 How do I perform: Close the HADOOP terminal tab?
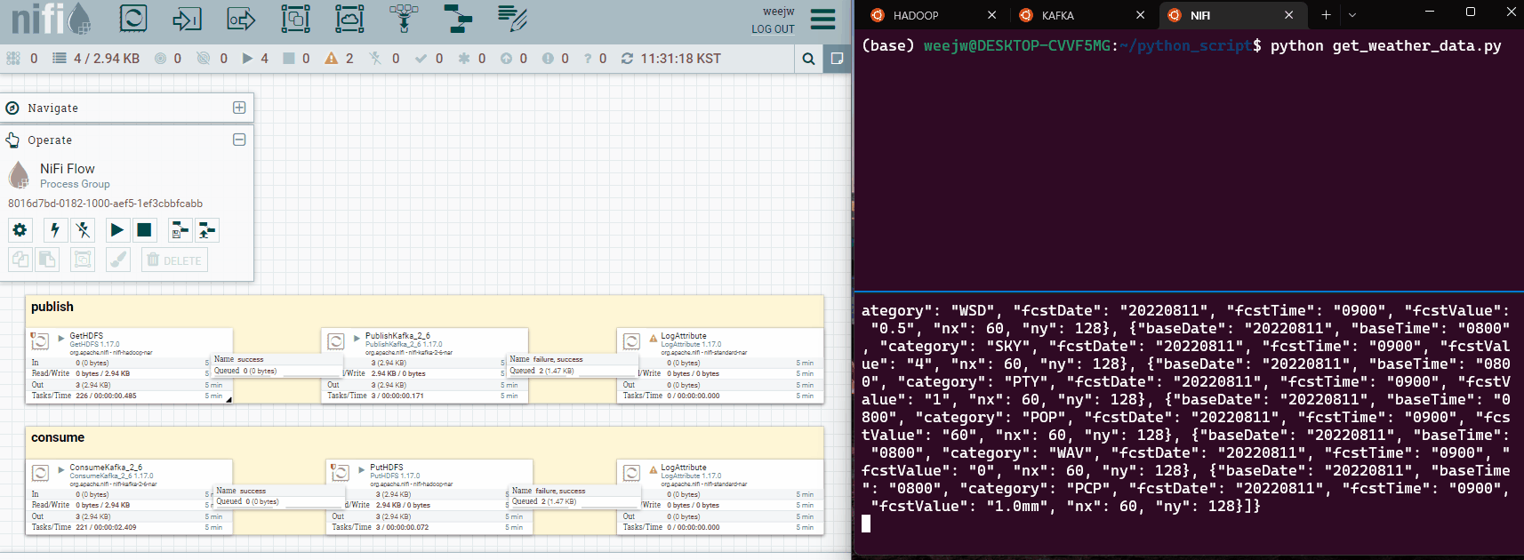(x=992, y=15)
